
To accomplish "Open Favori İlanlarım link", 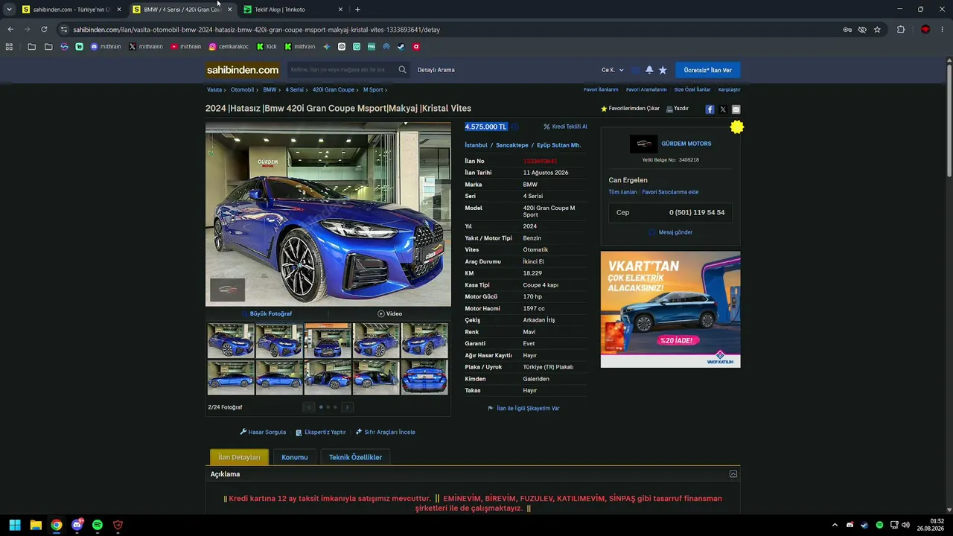I will (601, 89).
